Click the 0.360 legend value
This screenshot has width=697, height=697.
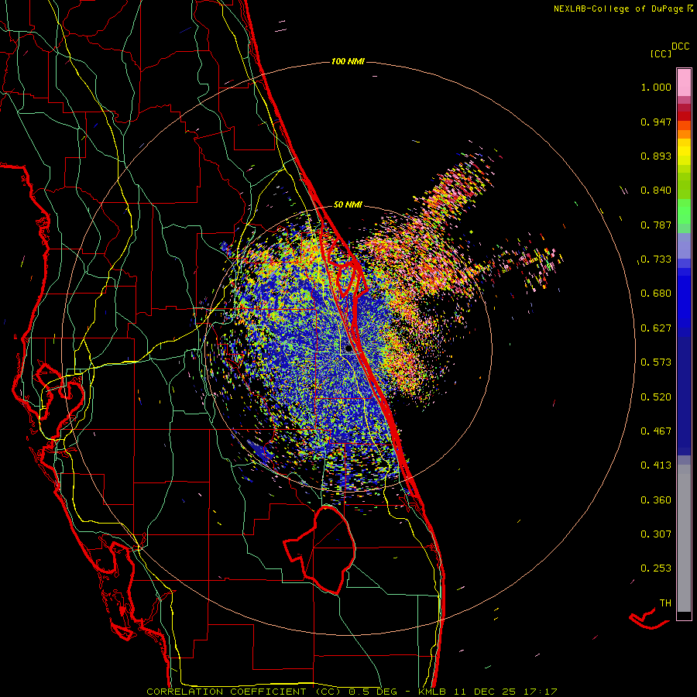(x=656, y=500)
